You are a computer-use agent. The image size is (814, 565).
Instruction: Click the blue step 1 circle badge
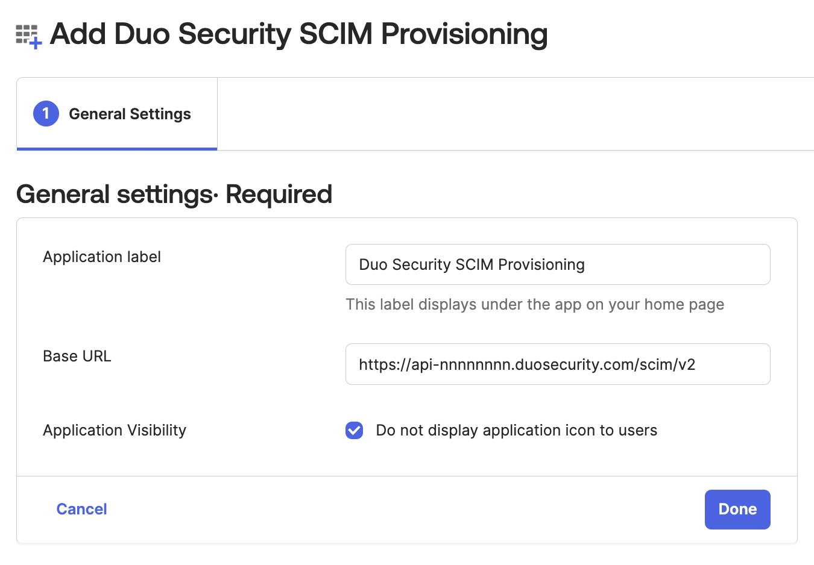[x=45, y=113]
